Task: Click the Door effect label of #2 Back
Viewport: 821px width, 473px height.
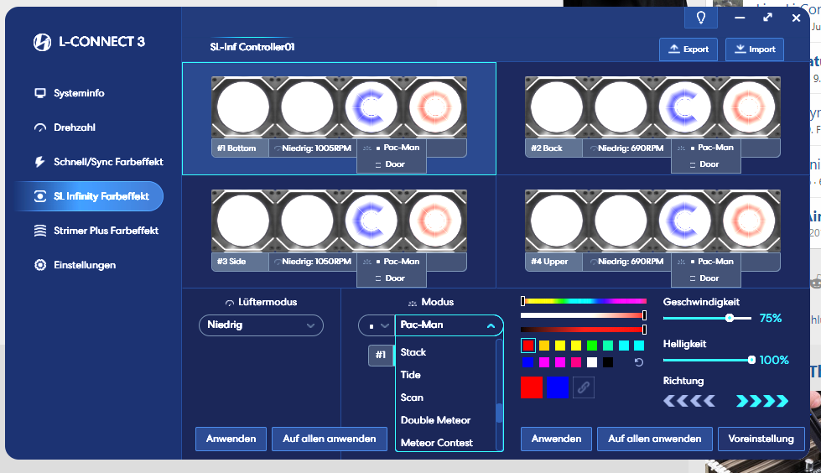Action: tap(709, 164)
